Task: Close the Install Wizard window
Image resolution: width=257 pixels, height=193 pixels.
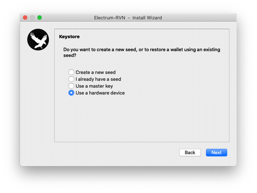Action: pos(25,18)
